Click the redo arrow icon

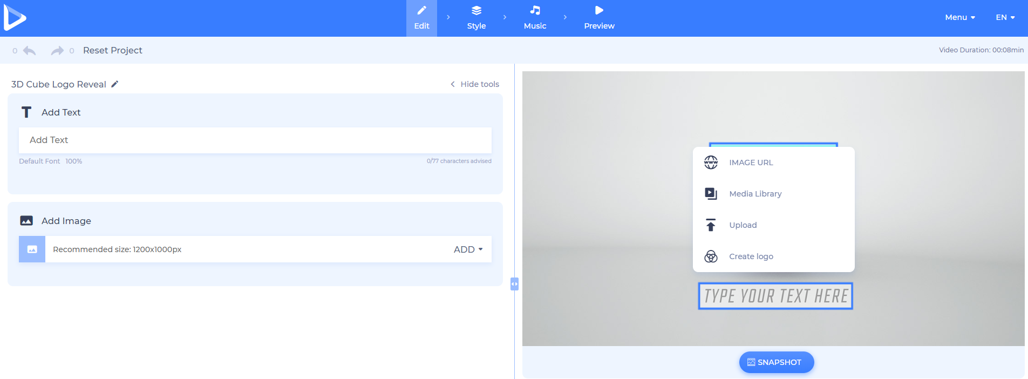coord(57,51)
